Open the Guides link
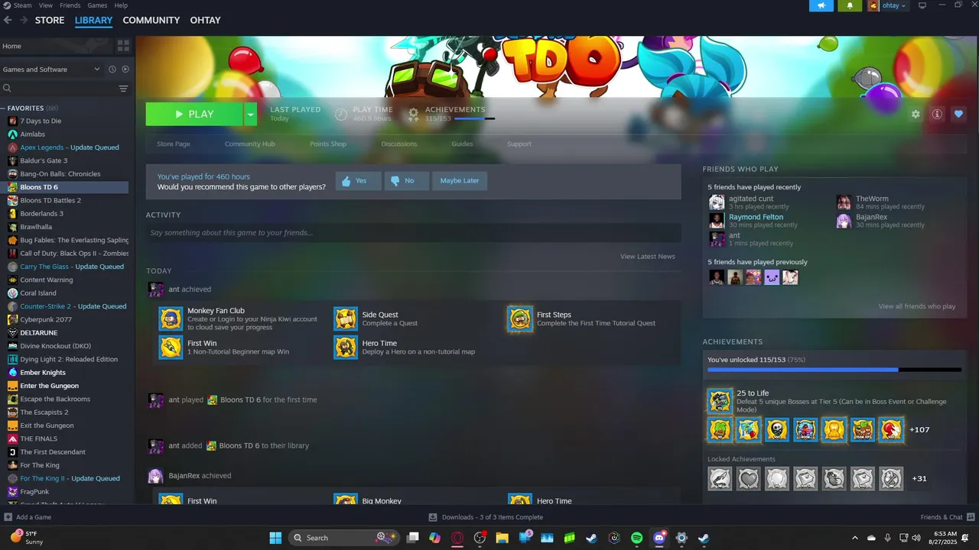The width and height of the screenshot is (979, 550). pyautogui.click(x=462, y=144)
